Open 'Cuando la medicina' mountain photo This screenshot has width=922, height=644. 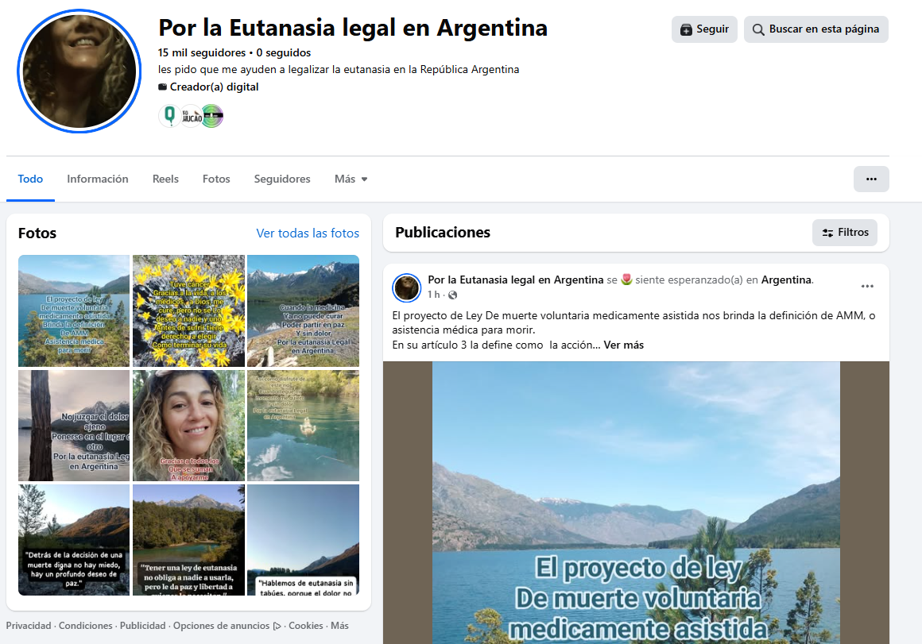304,310
